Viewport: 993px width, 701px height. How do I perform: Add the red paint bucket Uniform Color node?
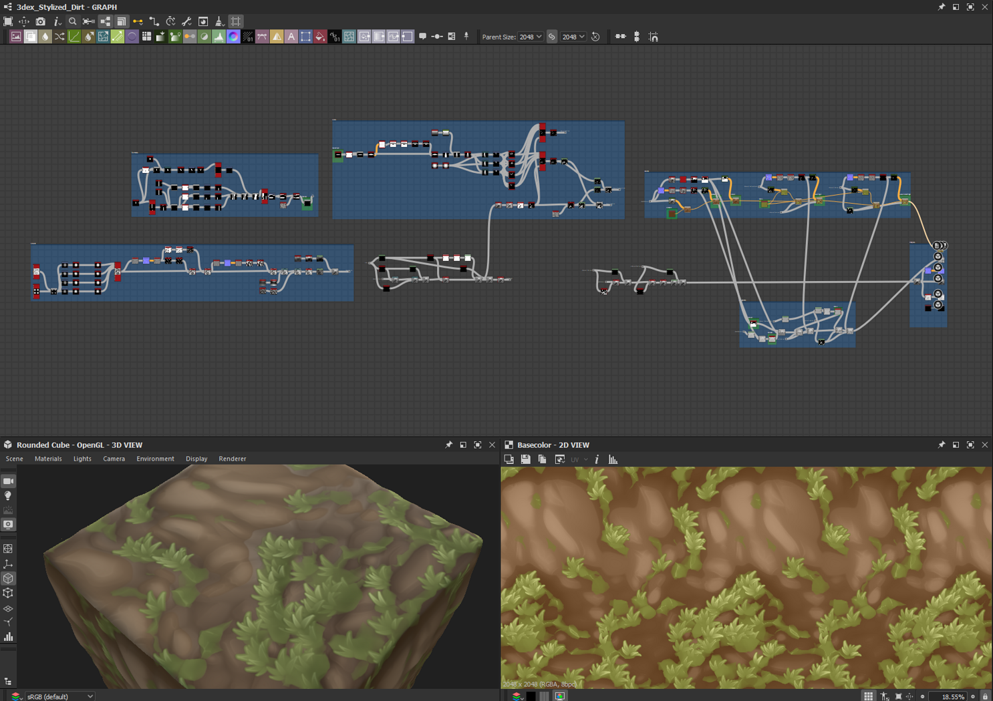tap(320, 37)
